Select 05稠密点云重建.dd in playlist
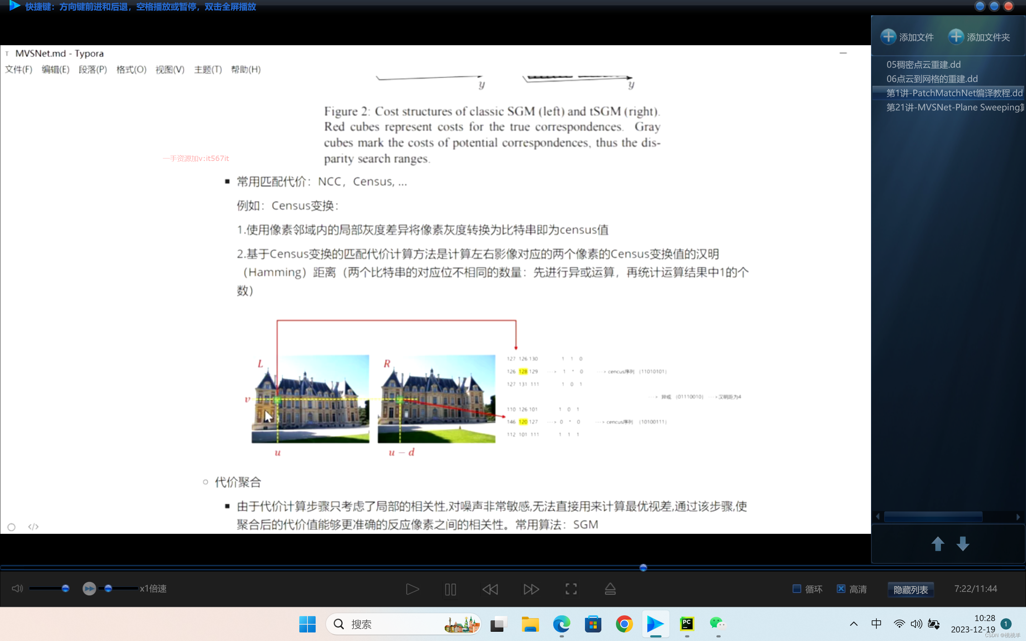Screen dimensions: 1026x641 coord(923,64)
